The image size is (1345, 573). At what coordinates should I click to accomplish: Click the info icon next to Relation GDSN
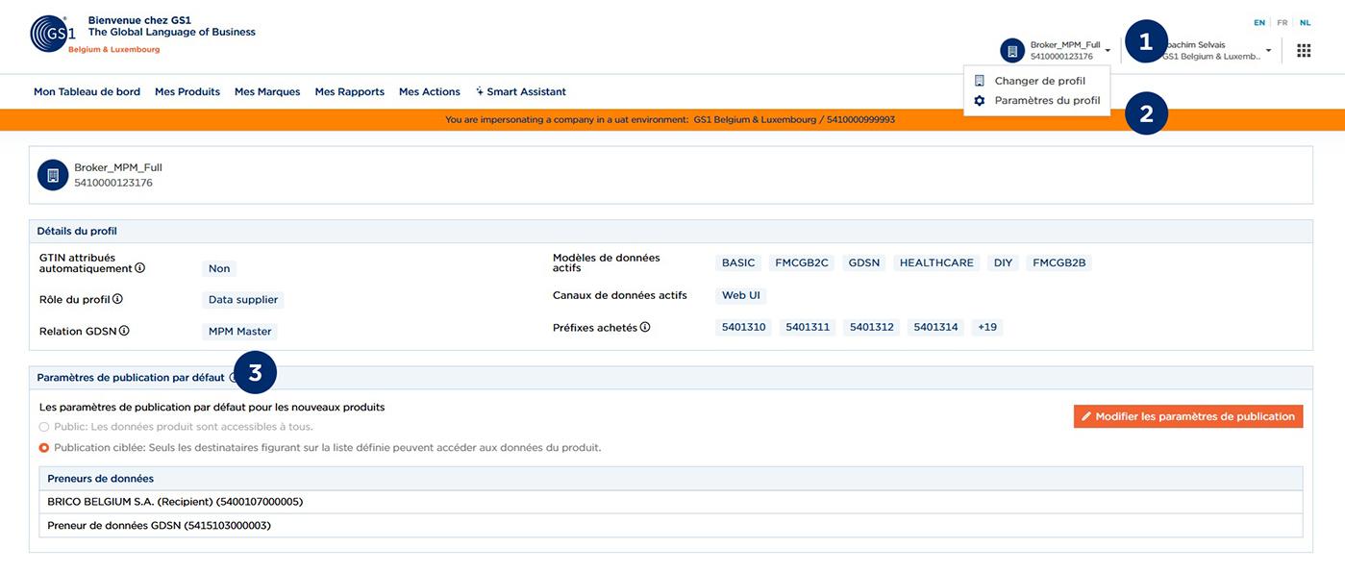[x=124, y=331]
